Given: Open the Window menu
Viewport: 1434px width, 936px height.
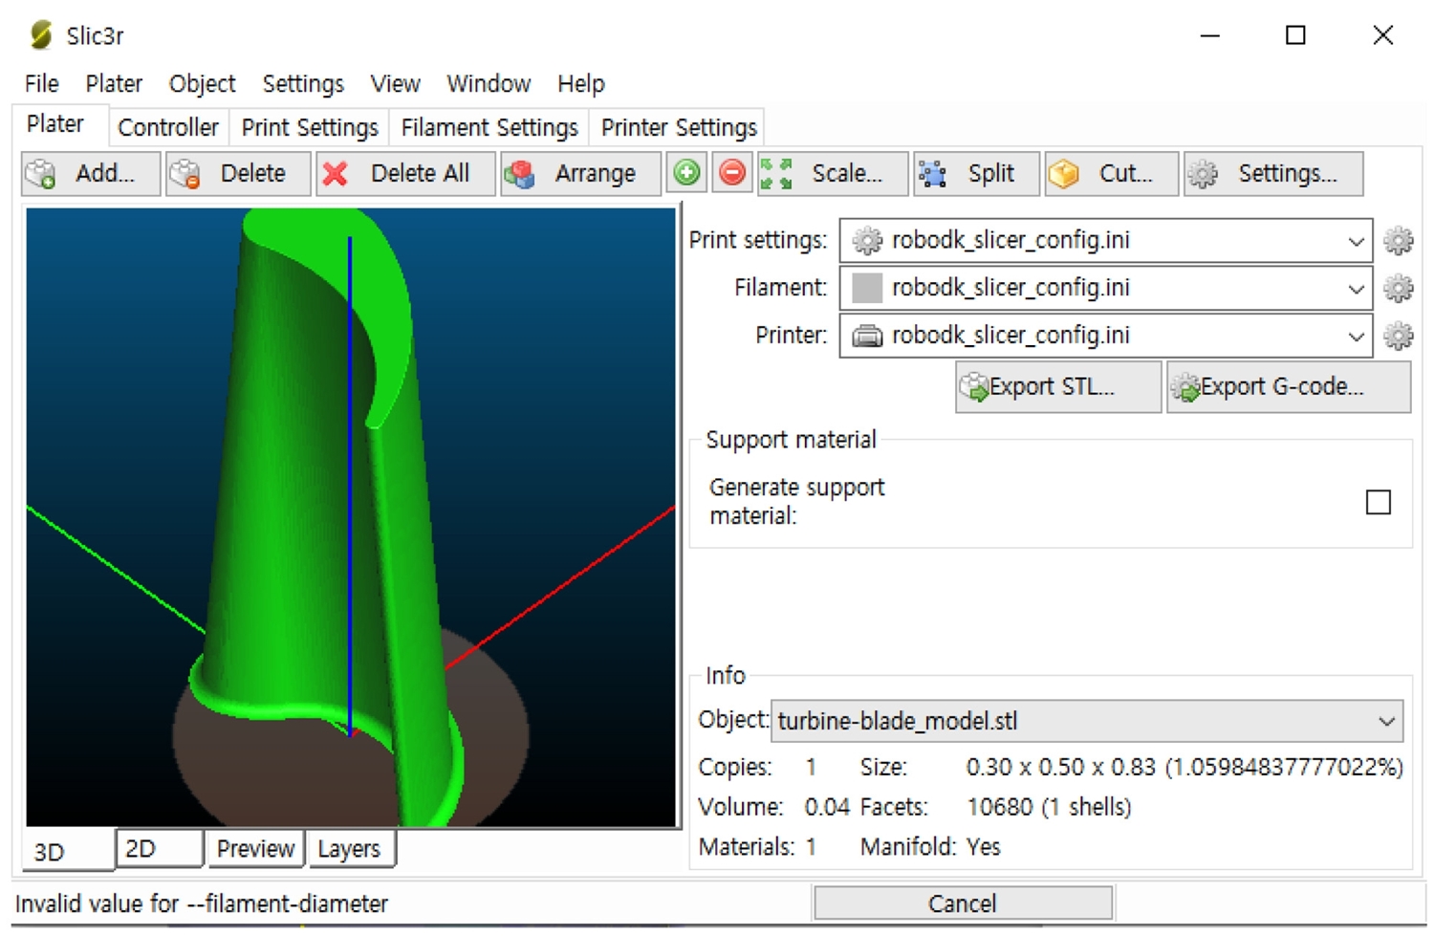Looking at the screenshot, I should (x=488, y=84).
